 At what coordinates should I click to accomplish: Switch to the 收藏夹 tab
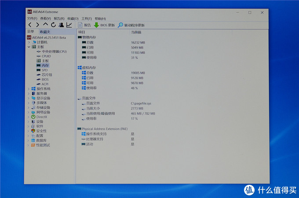(x=45, y=32)
